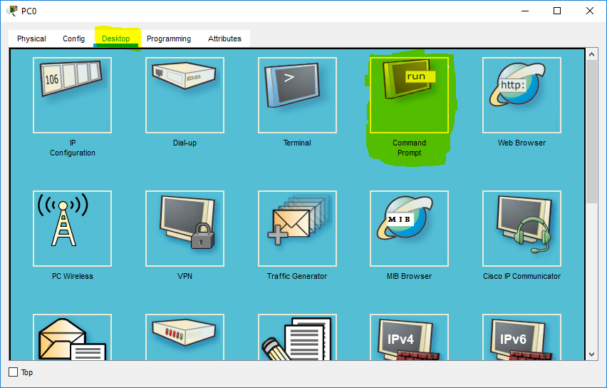Open the IPv4 firewall icon
Screen dimensions: 607x388
point(409,337)
